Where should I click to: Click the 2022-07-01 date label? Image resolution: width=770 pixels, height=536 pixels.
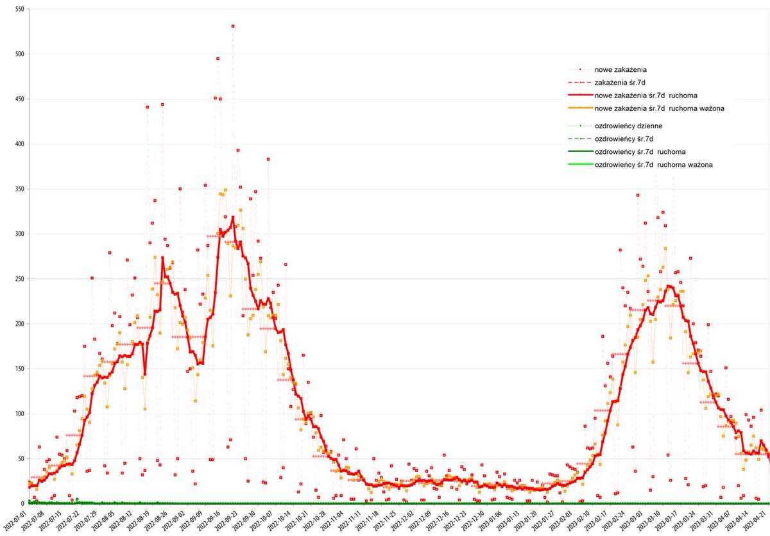15,521
